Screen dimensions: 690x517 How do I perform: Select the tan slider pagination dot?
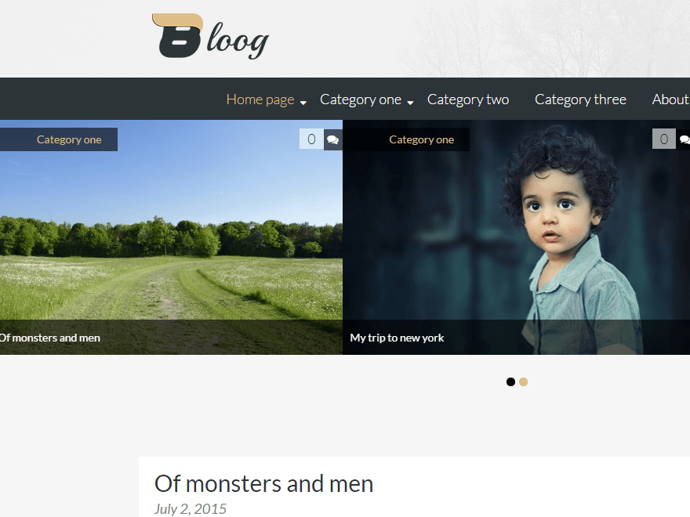tap(523, 381)
